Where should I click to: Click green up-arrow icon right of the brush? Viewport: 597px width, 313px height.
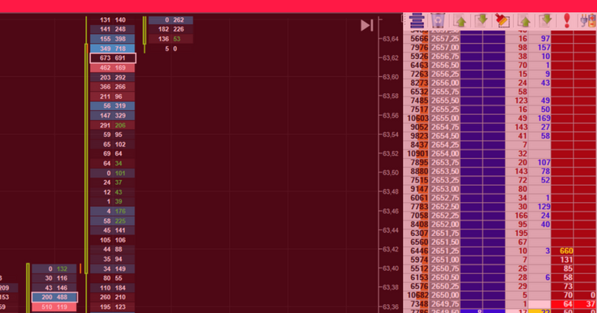(x=525, y=21)
